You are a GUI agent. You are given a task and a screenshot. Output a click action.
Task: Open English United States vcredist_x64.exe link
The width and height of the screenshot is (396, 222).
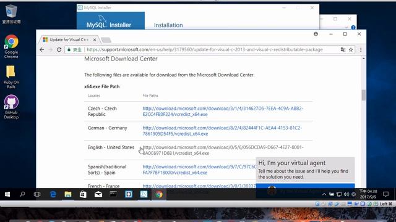(x=223, y=150)
